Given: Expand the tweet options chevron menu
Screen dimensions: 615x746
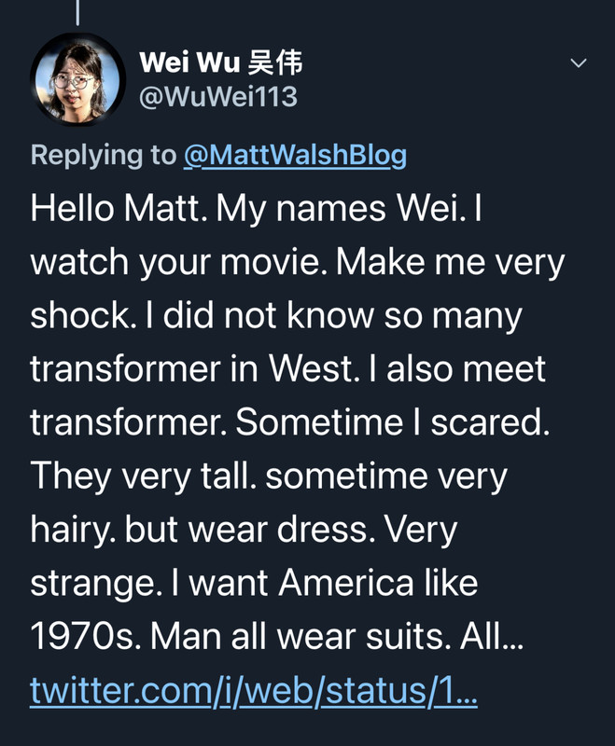Looking at the screenshot, I should 579,63.
